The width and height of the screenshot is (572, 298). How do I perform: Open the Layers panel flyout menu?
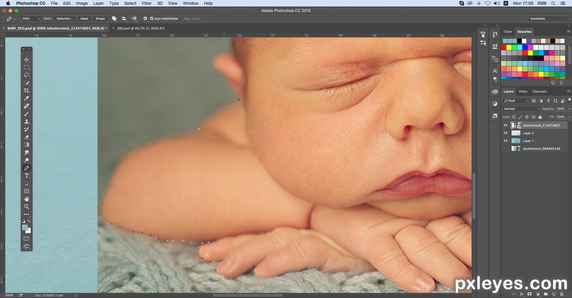tap(568, 91)
